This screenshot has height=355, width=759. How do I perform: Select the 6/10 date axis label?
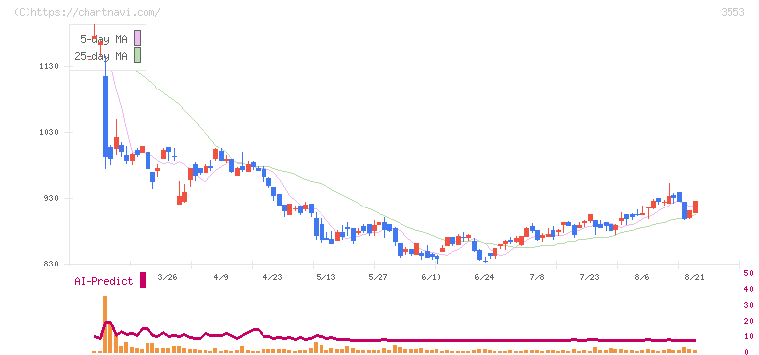click(432, 277)
